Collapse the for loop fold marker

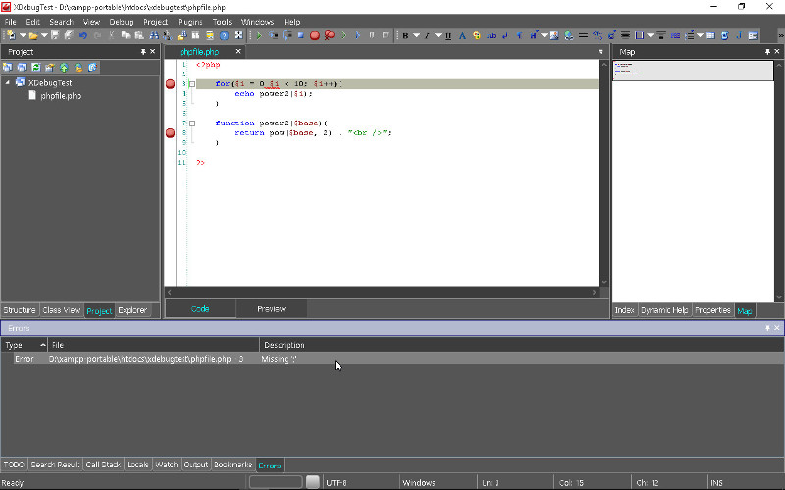[x=192, y=84]
